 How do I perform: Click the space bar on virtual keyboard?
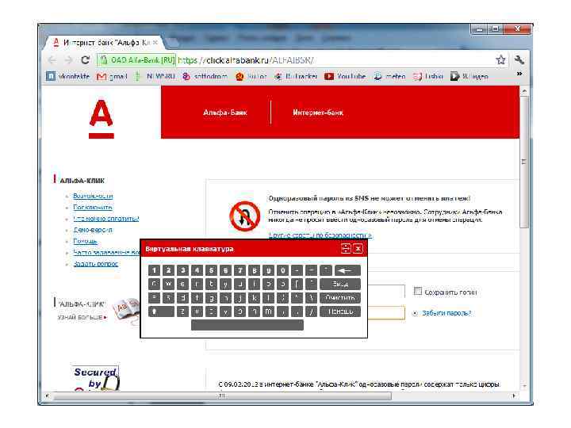click(247, 325)
